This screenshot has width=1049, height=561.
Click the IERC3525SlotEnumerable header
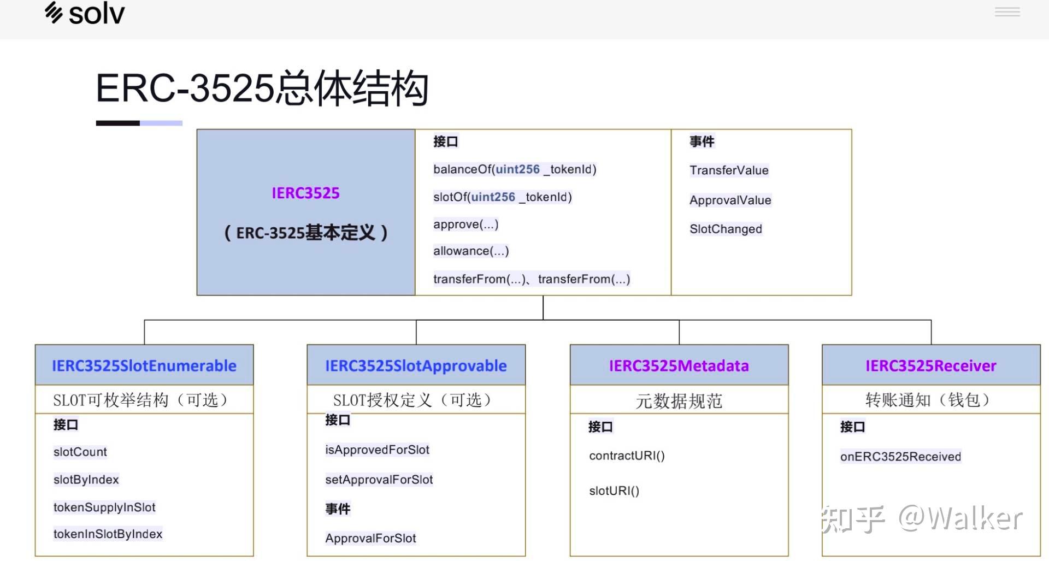[144, 365]
